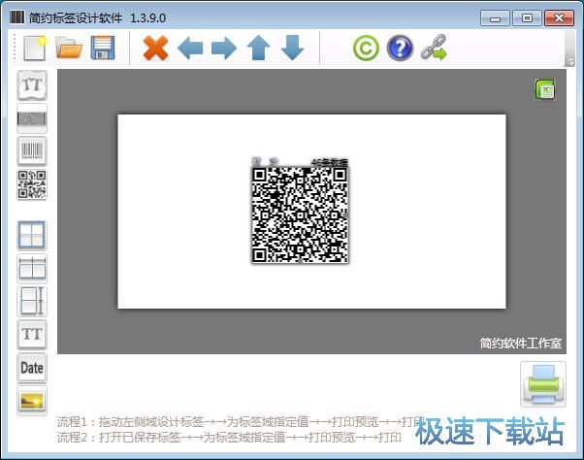This screenshot has height=460, width=584.
Task: Open the green copyright info icon
Action: coord(366,47)
